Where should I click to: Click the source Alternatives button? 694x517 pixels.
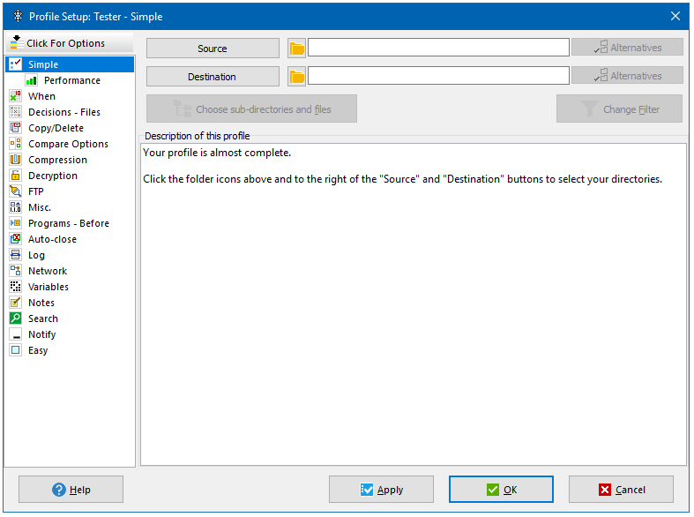pos(627,47)
